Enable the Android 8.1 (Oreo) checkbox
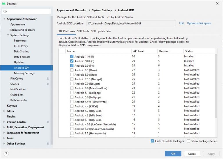Screen dimensions: 223x159 tap(72, 70)
